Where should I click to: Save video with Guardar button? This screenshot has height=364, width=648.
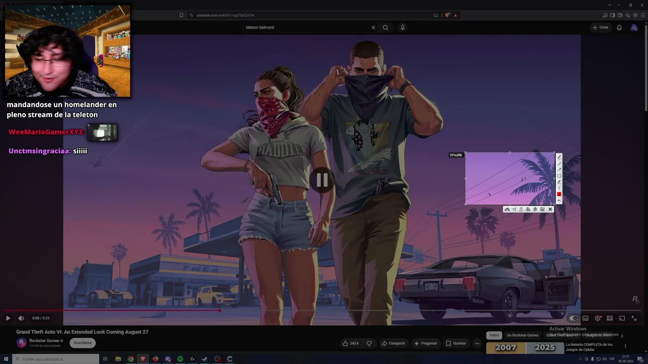[x=456, y=343]
